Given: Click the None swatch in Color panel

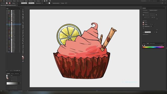Looking at the screenshot, I should 143,45.
